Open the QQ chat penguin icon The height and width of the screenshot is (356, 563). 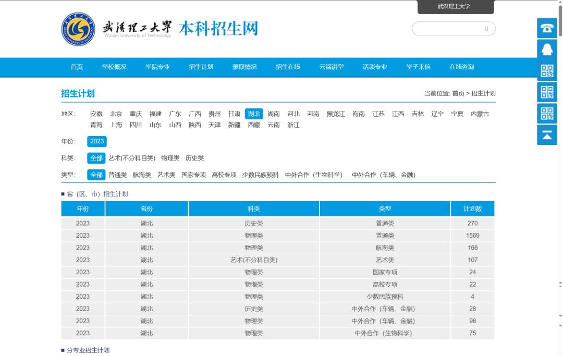click(x=547, y=50)
